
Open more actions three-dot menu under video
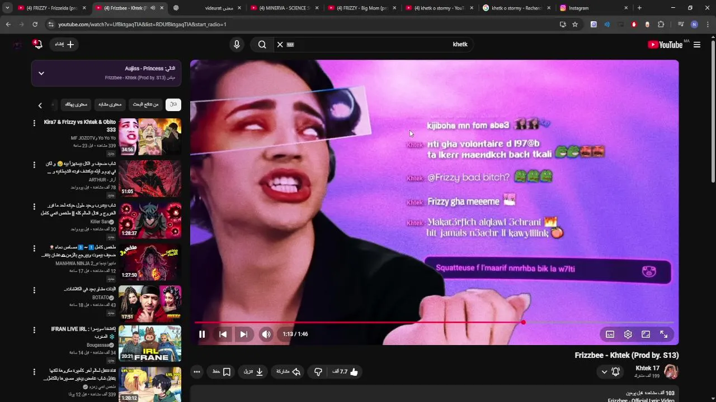pyautogui.click(x=197, y=371)
